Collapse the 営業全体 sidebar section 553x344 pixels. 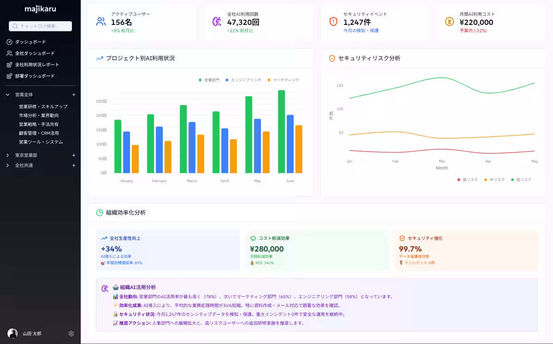[8, 95]
